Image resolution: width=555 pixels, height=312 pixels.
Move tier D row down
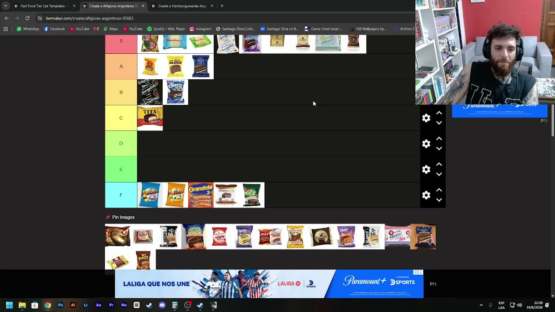439,149
